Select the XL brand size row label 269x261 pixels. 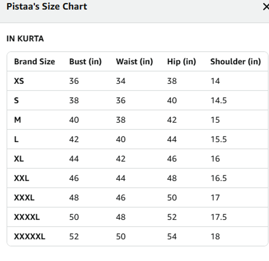19,159
